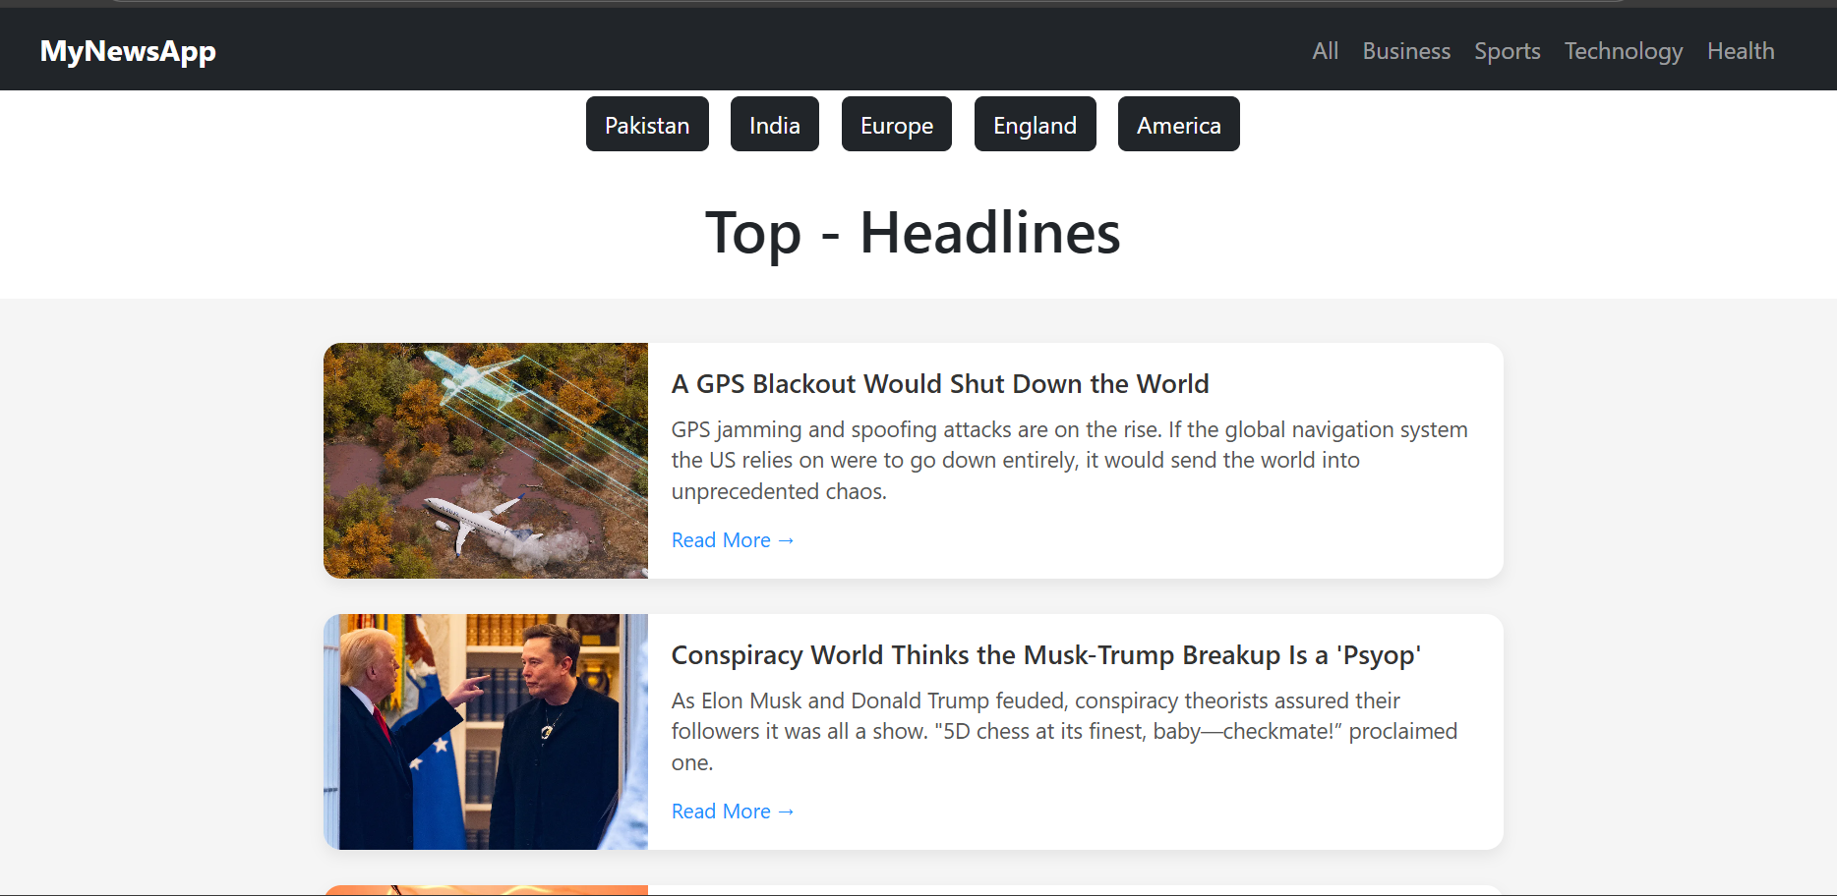The height and width of the screenshot is (896, 1837).
Task: Switch to the Business category
Action: (x=1406, y=51)
